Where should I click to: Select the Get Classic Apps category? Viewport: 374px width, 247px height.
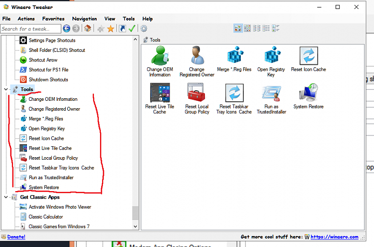(x=39, y=197)
